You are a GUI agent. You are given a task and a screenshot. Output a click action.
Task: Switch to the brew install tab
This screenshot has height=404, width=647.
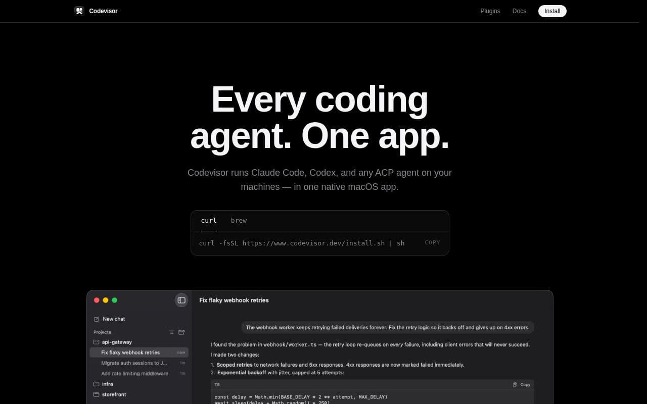click(239, 221)
